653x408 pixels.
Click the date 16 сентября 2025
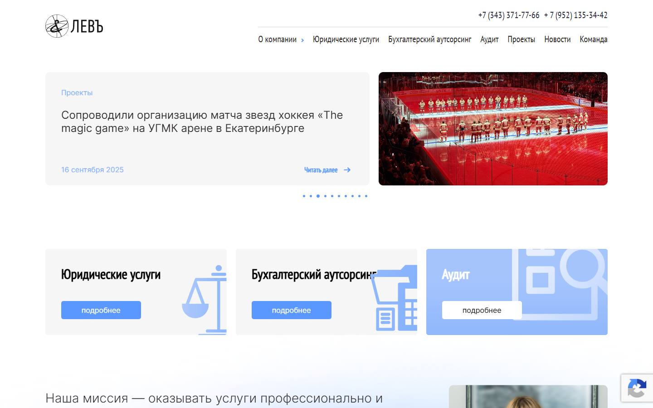tap(93, 170)
